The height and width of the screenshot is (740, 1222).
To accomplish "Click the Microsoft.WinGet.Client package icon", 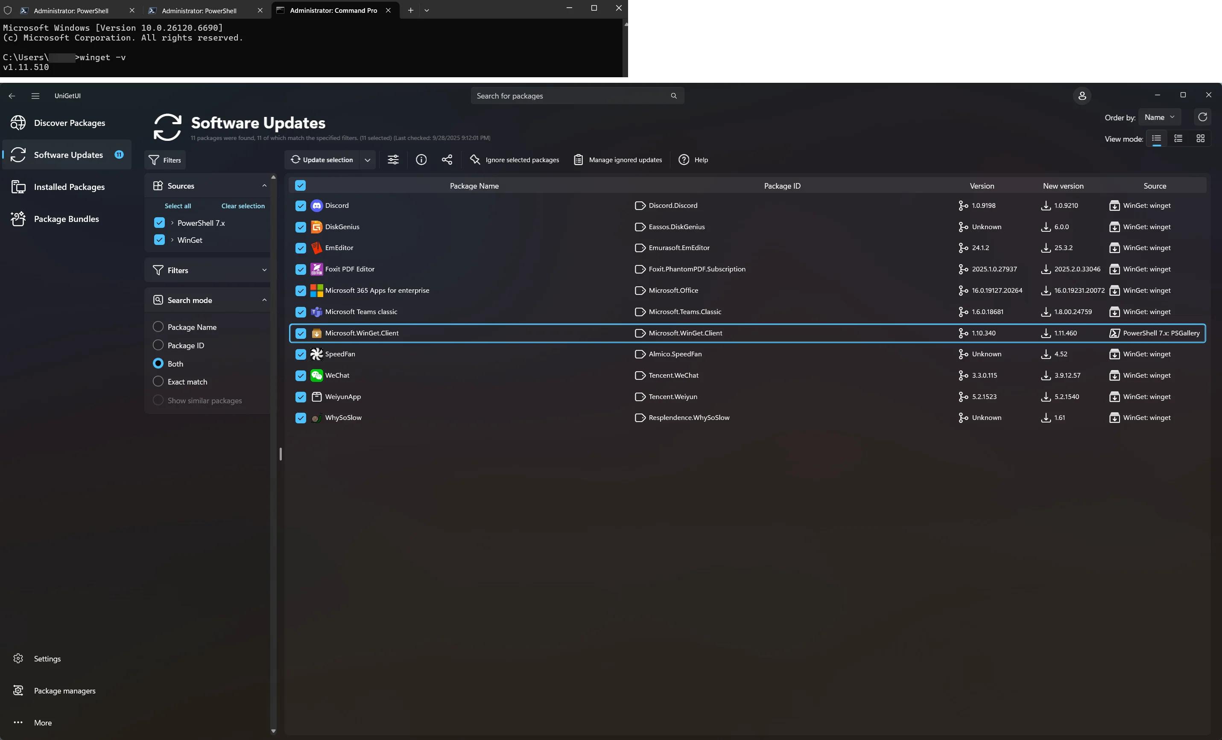I will 316,333.
